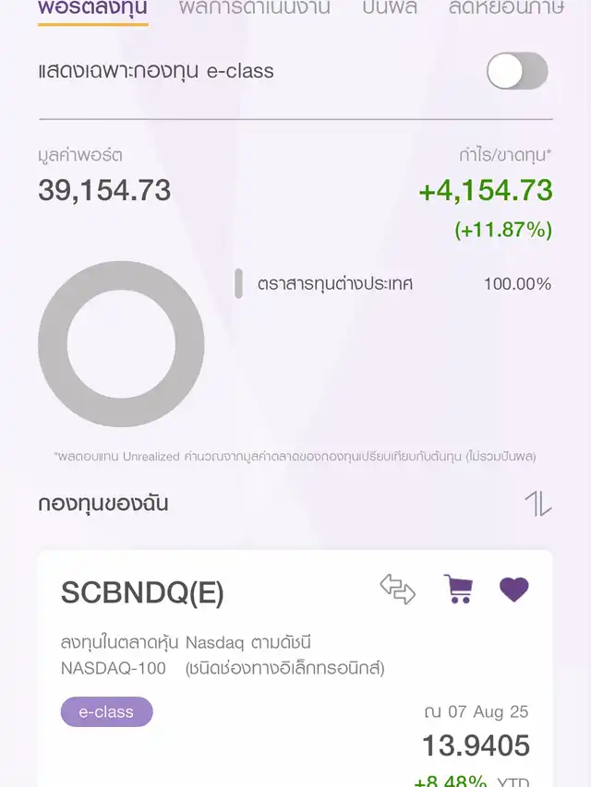Select the ตราสารทุนต่างประเทศ legend entry
The image size is (591, 787).
pos(335,284)
